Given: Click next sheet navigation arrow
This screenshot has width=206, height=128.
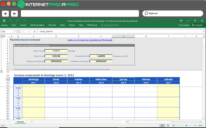Looking at the screenshot, I should 9,122.
